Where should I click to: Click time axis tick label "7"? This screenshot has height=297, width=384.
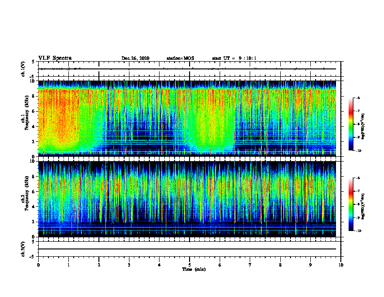click(250, 265)
